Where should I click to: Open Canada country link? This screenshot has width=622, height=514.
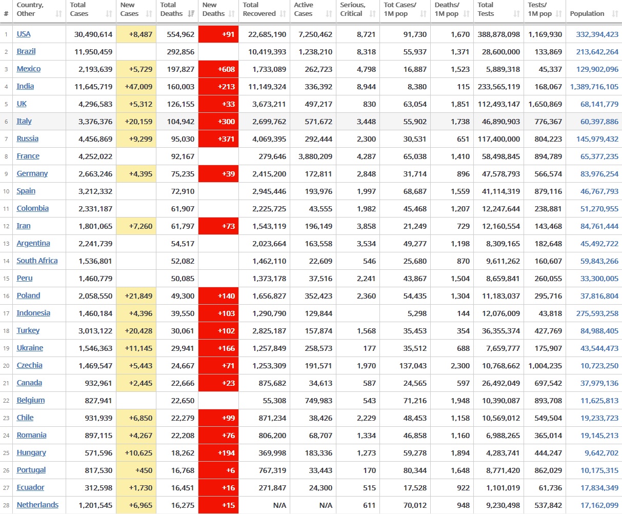29,383
